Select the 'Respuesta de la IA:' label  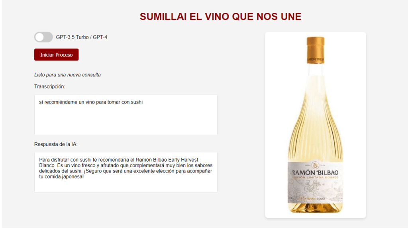point(56,144)
